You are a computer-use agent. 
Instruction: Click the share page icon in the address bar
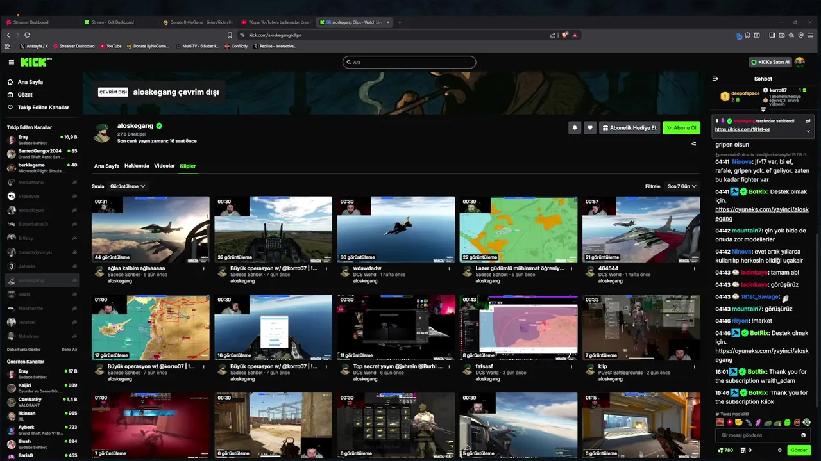pyautogui.click(x=553, y=35)
